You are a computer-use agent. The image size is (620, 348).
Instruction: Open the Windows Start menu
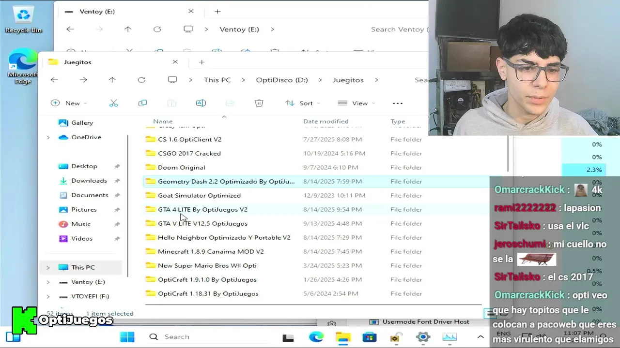(127, 337)
